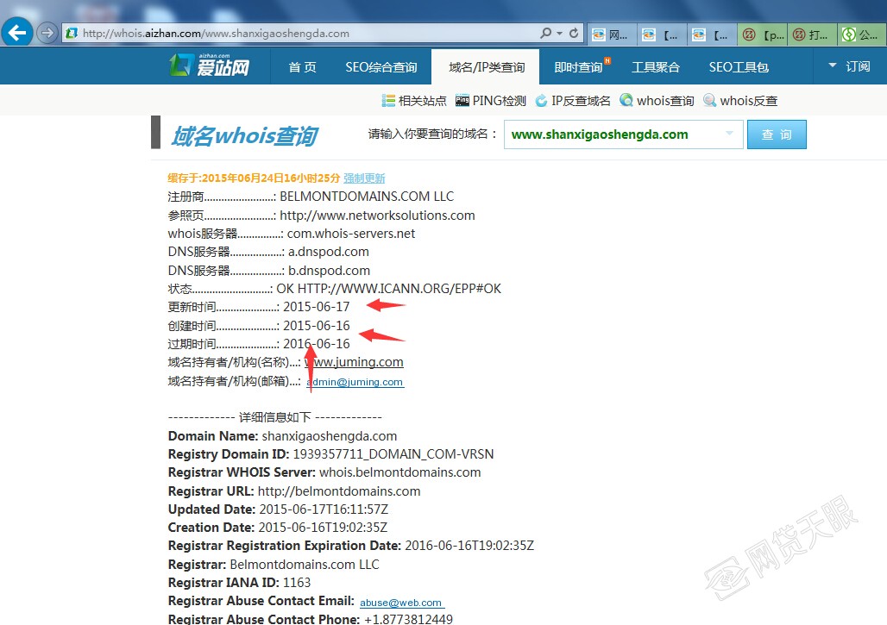The width and height of the screenshot is (887, 625).
Task: Switch to the 首页 home tab
Action: coord(302,66)
